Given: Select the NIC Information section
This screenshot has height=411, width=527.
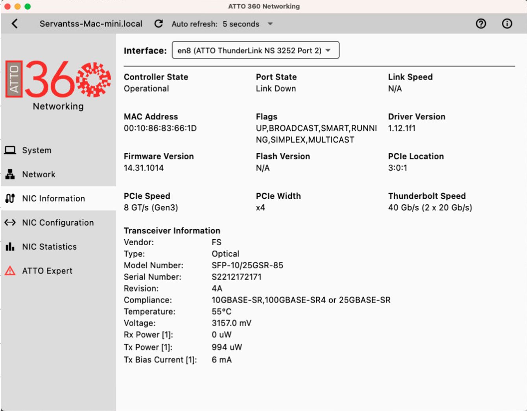Looking at the screenshot, I should (58, 198).
